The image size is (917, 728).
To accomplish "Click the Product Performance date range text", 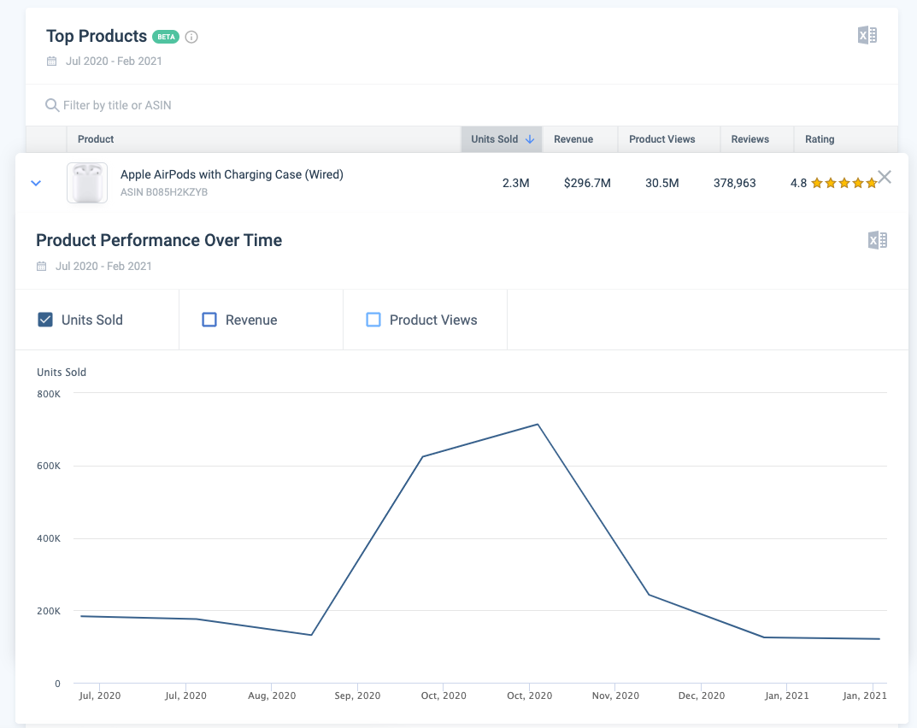I will click(103, 266).
